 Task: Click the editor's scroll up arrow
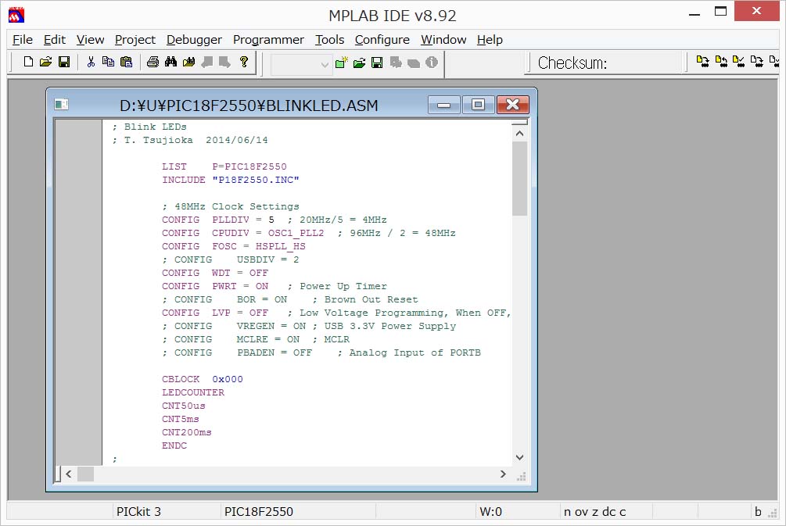coord(520,133)
